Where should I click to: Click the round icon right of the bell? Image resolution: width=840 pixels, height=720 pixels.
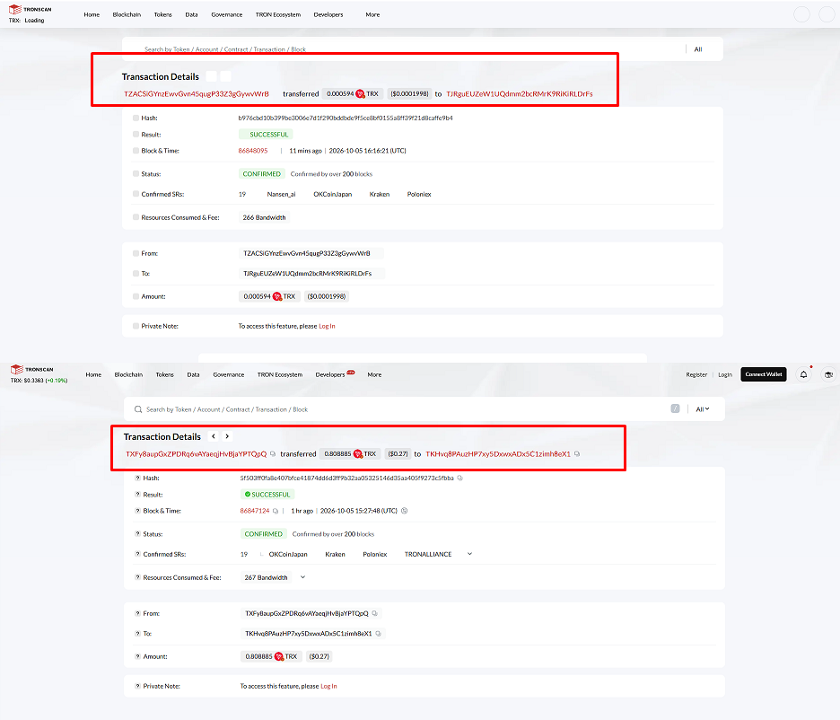pos(828,374)
